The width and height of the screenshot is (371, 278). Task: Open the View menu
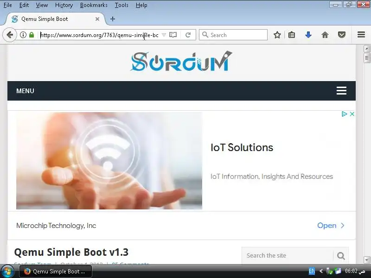click(x=42, y=5)
